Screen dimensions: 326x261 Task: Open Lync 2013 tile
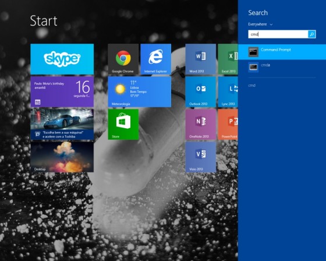click(x=228, y=92)
